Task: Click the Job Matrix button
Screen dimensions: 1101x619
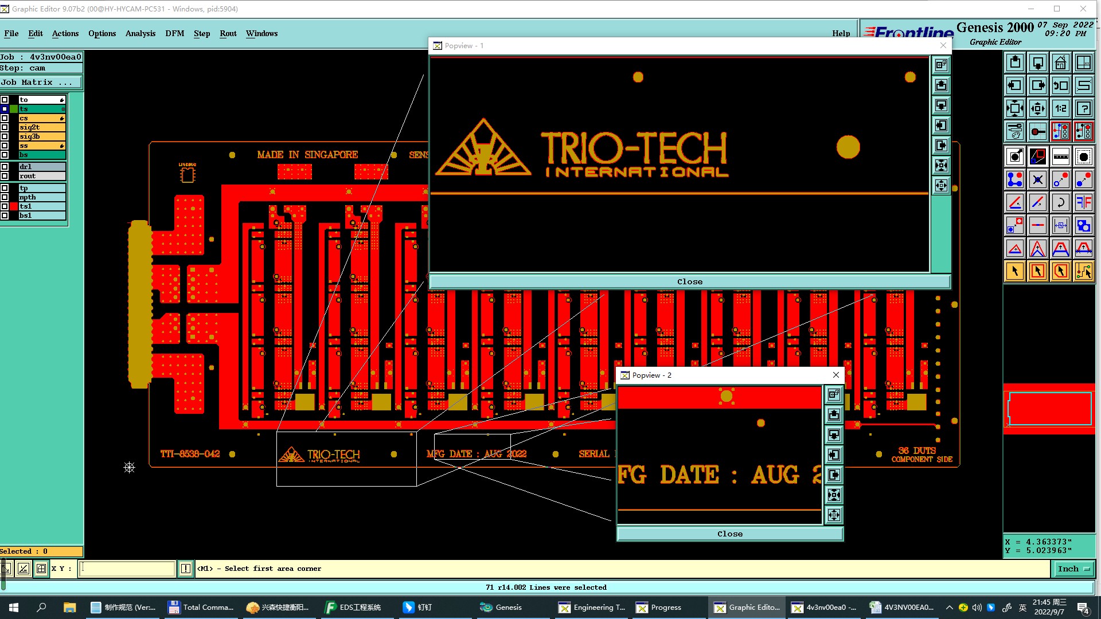Action: (x=41, y=83)
